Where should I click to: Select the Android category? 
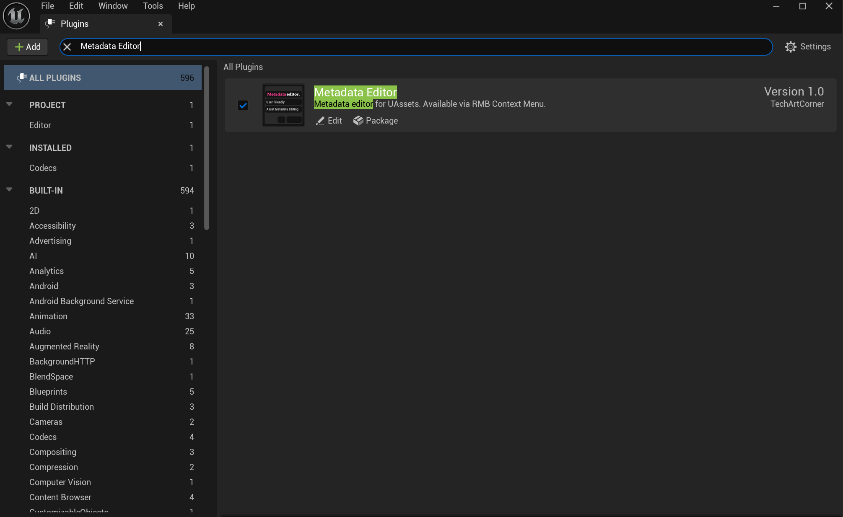pyautogui.click(x=103, y=286)
